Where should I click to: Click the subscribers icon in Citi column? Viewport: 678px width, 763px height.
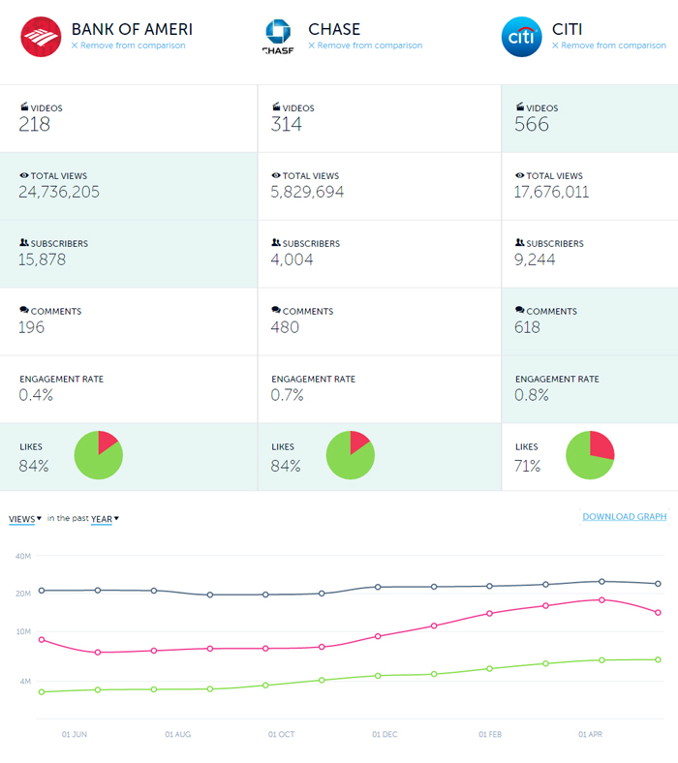pyautogui.click(x=520, y=242)
